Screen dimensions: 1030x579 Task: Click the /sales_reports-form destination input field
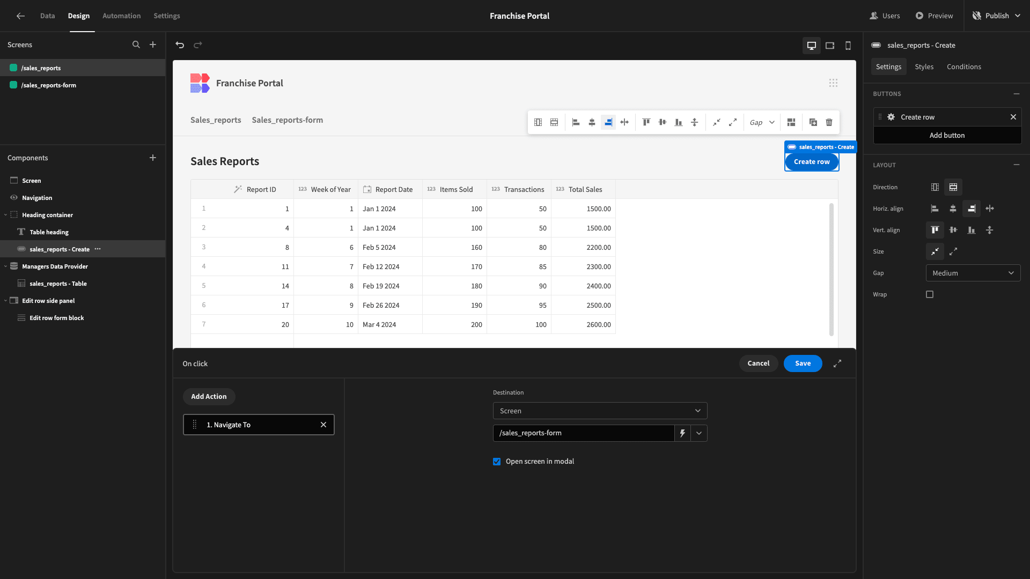[583, 433]
